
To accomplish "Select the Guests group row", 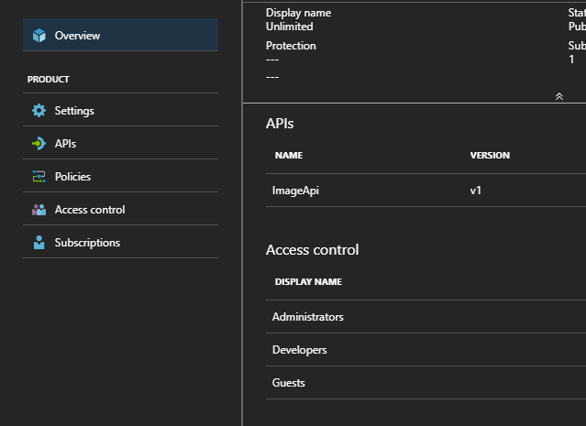I will 426,383.
